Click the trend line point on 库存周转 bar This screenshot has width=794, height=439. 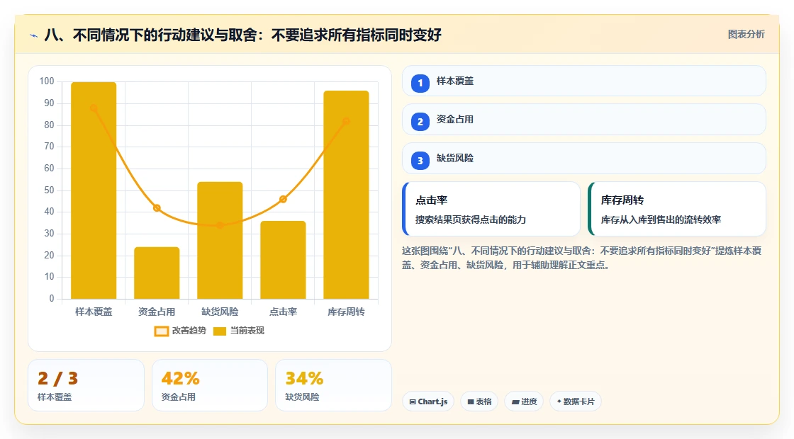click(x=347, y=121)
